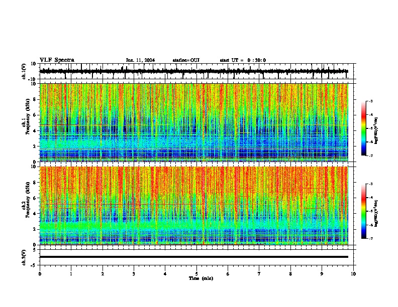Click the ch.1 spectrogram color scale bar

pos(363,128)
